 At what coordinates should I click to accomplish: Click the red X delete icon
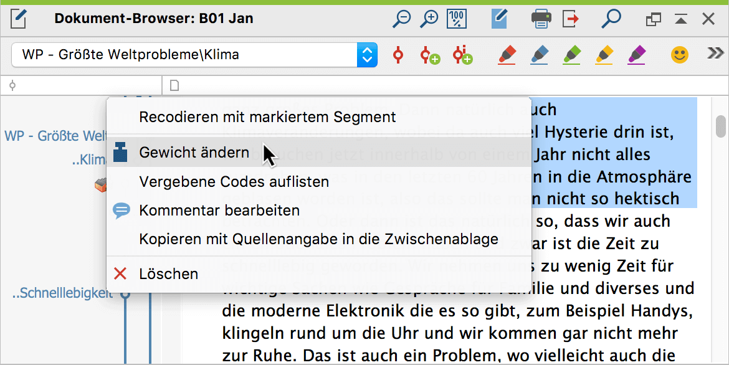pos(120,274)
